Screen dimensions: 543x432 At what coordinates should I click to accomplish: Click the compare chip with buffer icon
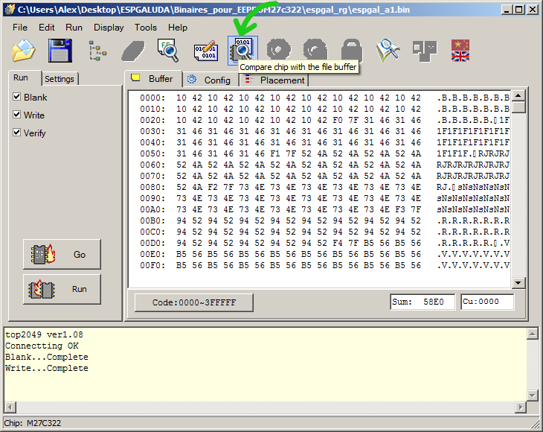[x=242, y=51]
